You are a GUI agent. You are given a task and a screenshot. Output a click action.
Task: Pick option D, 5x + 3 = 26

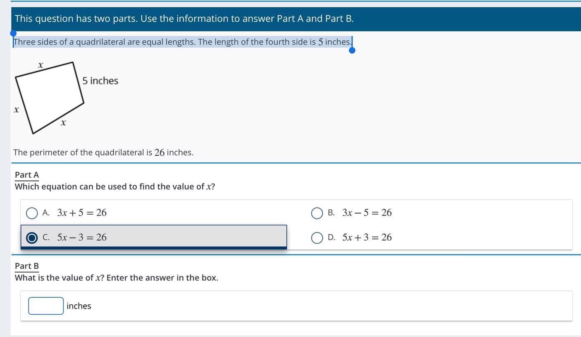[317, 238]
